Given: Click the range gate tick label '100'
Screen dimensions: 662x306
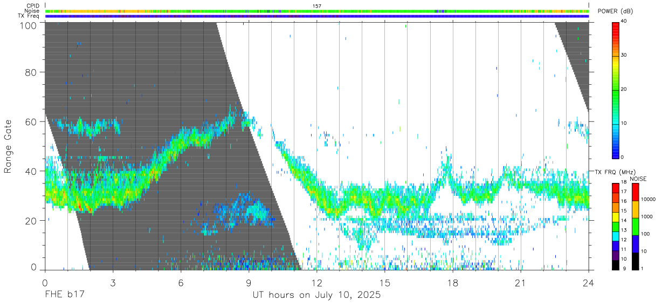Looking at the screenshot, I should coord(27,25).
